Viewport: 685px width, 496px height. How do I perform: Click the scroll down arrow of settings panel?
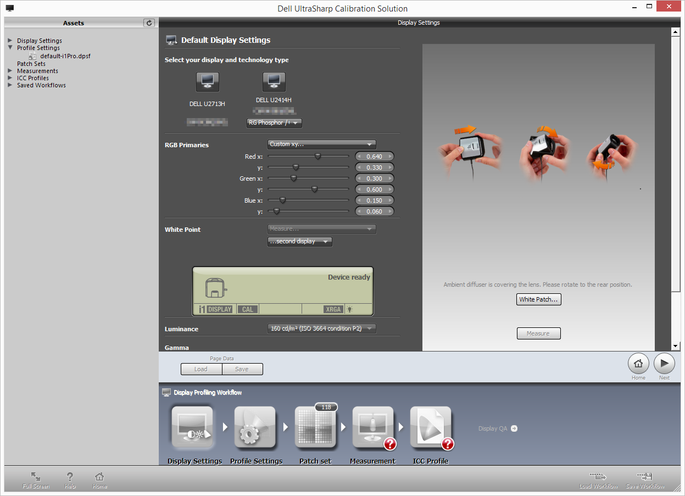[x=676, y=346]
